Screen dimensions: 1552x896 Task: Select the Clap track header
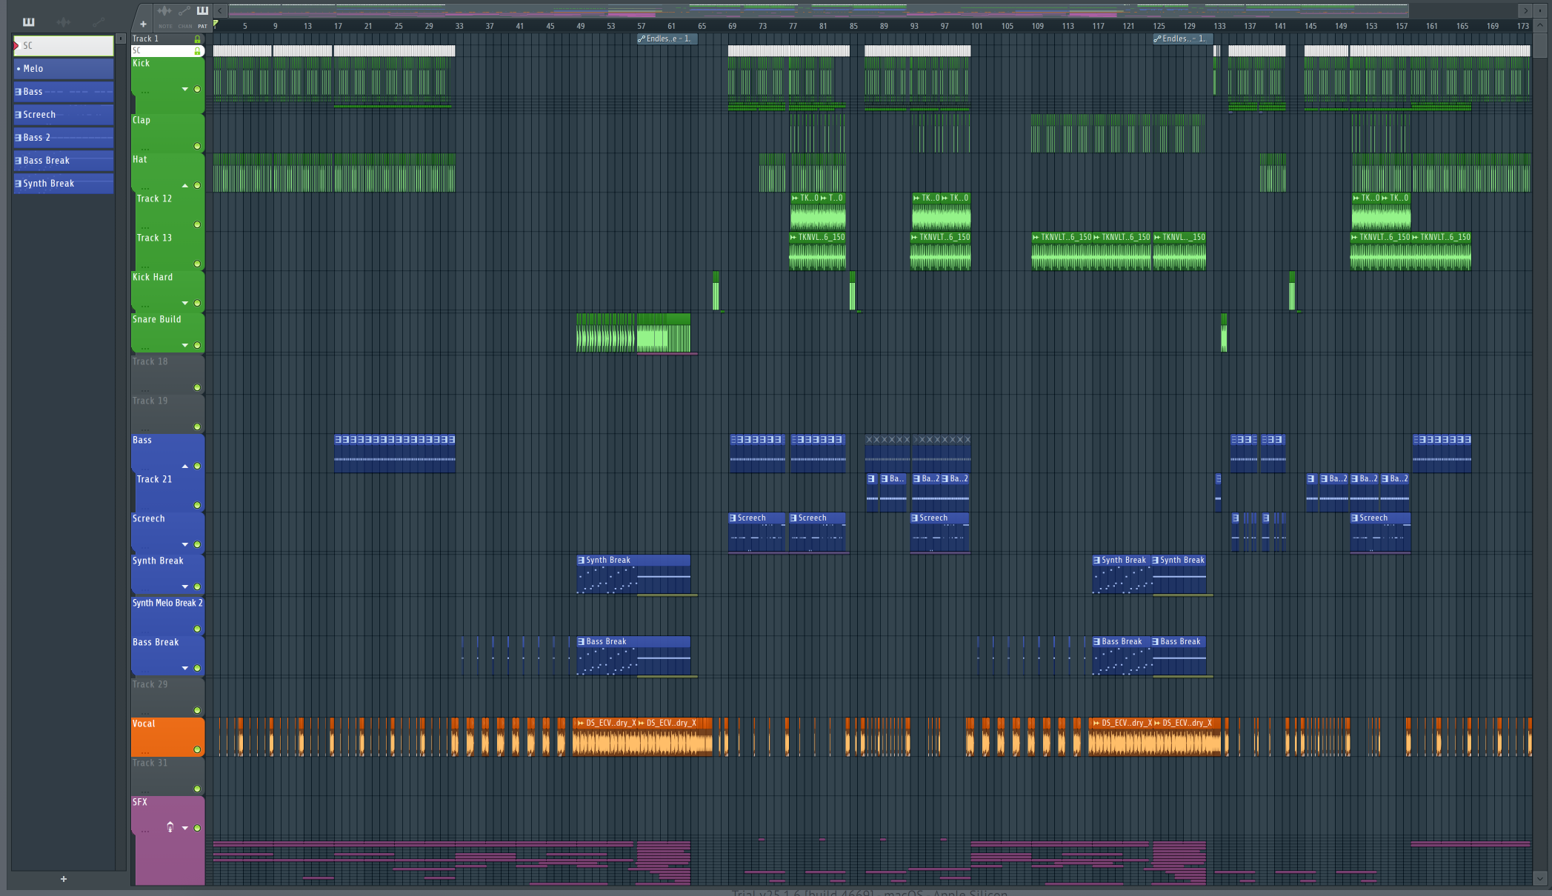click(167, 133)
